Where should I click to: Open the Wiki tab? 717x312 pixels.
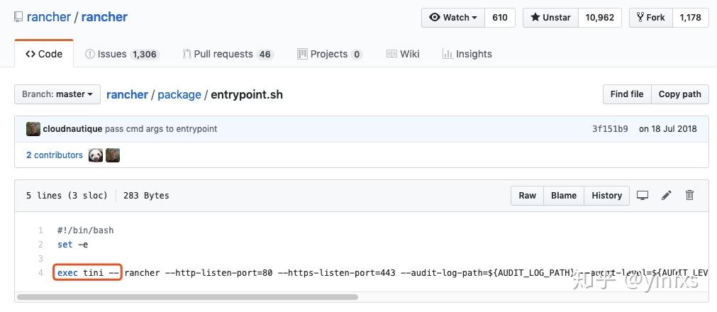403,54
